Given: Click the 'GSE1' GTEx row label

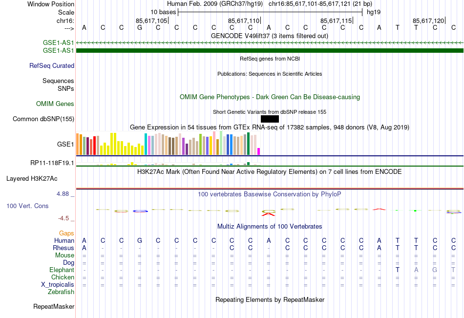Looking at the screenshot, I should tap(65, 144).
